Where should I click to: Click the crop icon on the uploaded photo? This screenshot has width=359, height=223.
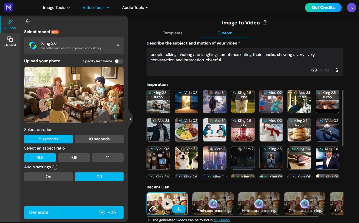pyautogui.click(x=115, y=117)
